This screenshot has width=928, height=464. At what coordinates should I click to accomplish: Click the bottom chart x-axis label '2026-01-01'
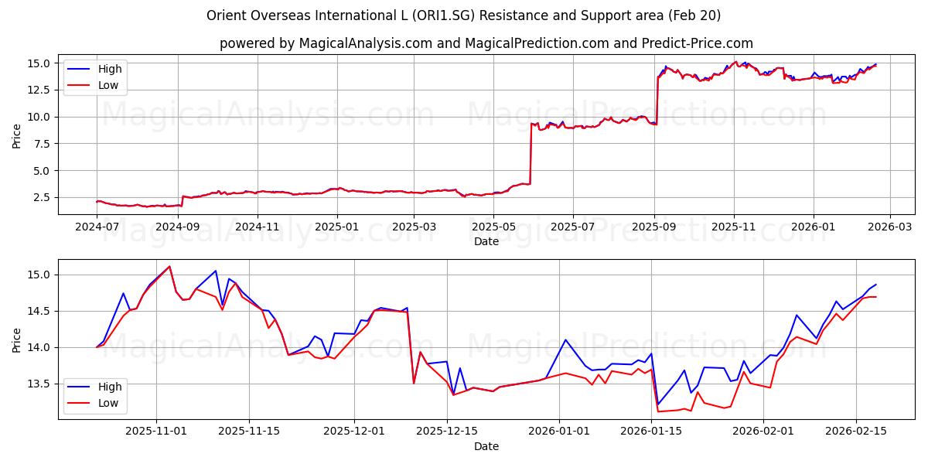coord(559,433)
